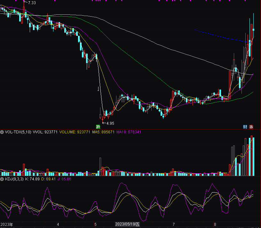Image resolution: width=261 pixels, height=228 pixels.
Task: Click month 7 on the time axis
Action: point(174,224)
